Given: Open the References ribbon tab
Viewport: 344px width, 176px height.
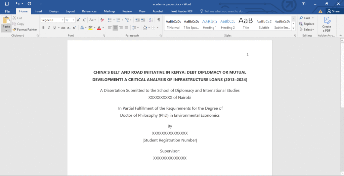Looking at the screenshot, I should click(x=89, y=11).
